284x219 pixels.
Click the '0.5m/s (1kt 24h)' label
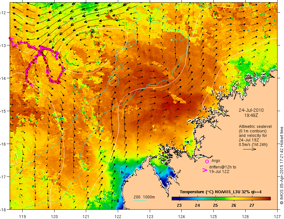[x=253, y=144]
